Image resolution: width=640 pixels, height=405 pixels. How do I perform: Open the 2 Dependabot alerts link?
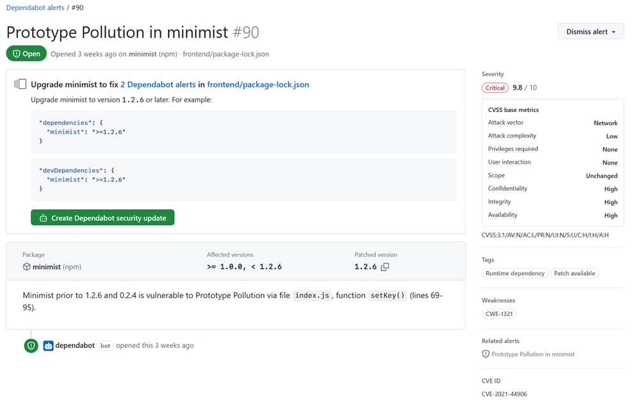tap(158, 84)
